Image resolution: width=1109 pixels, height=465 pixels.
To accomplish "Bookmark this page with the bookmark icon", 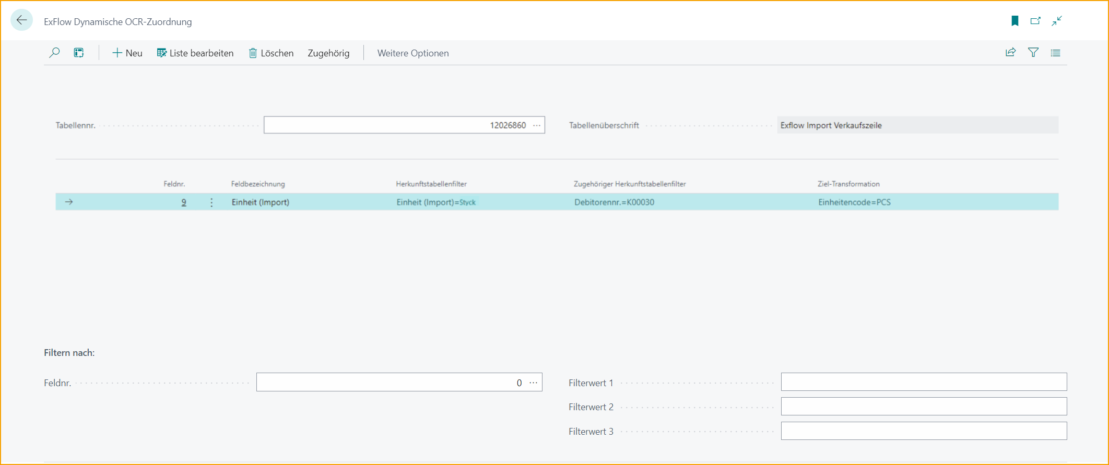I will 1015,21.
